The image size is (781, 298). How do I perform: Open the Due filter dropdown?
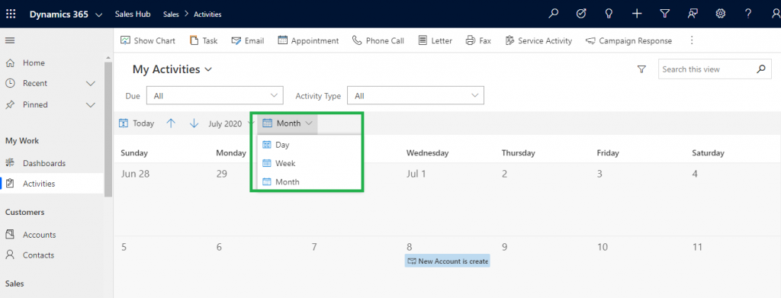pos(214,95)
